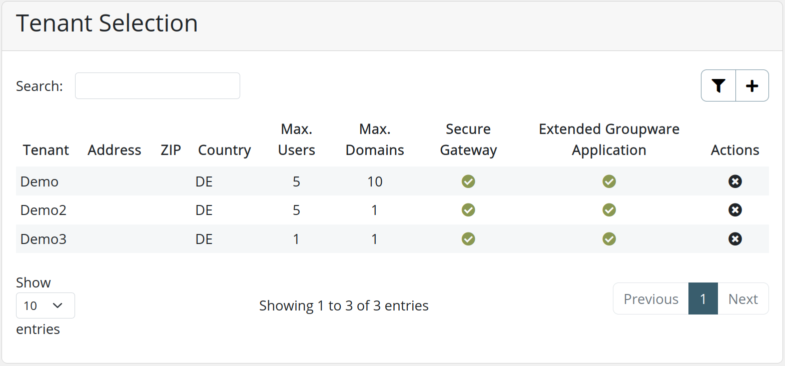This screenshot has height=366, width=785.
Task: Click Demo's Extended Groupware Application checkmark
Action: 609,181
